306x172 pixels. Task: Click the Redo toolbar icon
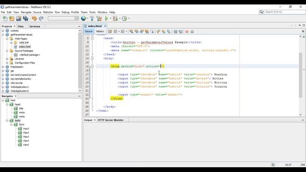pyautogui.click(x=41, y=19)
